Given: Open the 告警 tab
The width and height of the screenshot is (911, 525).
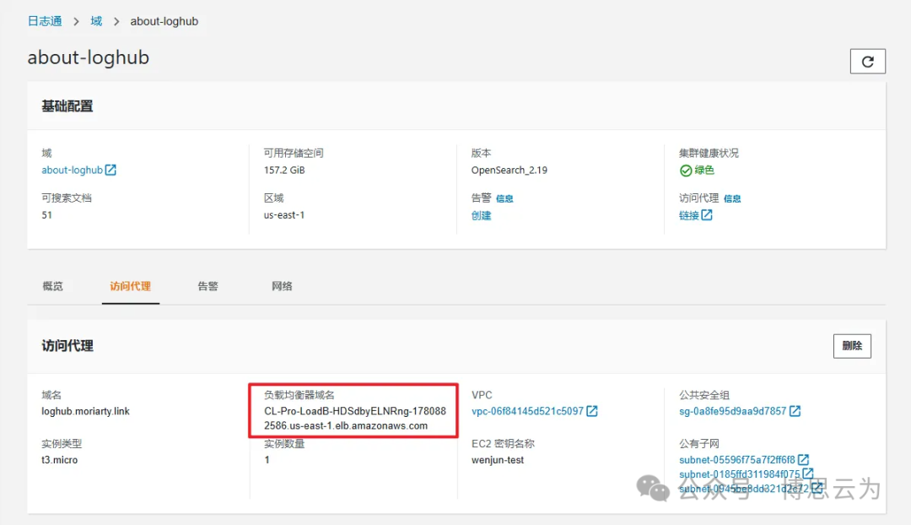Looking at the screenshot, I should (208, 286).
